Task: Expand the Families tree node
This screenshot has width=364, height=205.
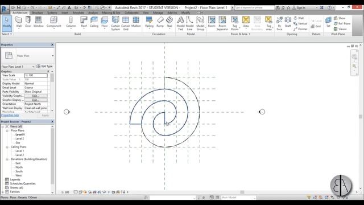Action: [x=3, y=192]
